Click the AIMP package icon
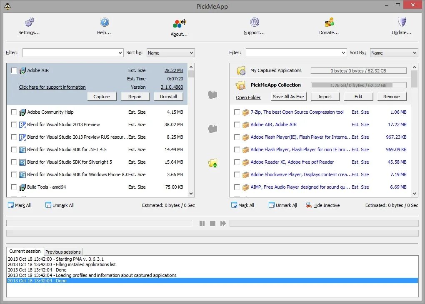This screenshot has width=425, height=304. coord(246,187)
